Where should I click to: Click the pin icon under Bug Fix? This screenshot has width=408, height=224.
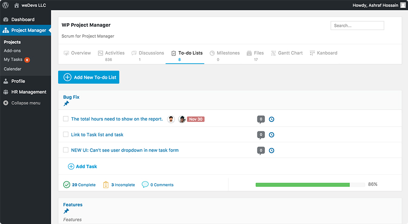pos(66,103)
